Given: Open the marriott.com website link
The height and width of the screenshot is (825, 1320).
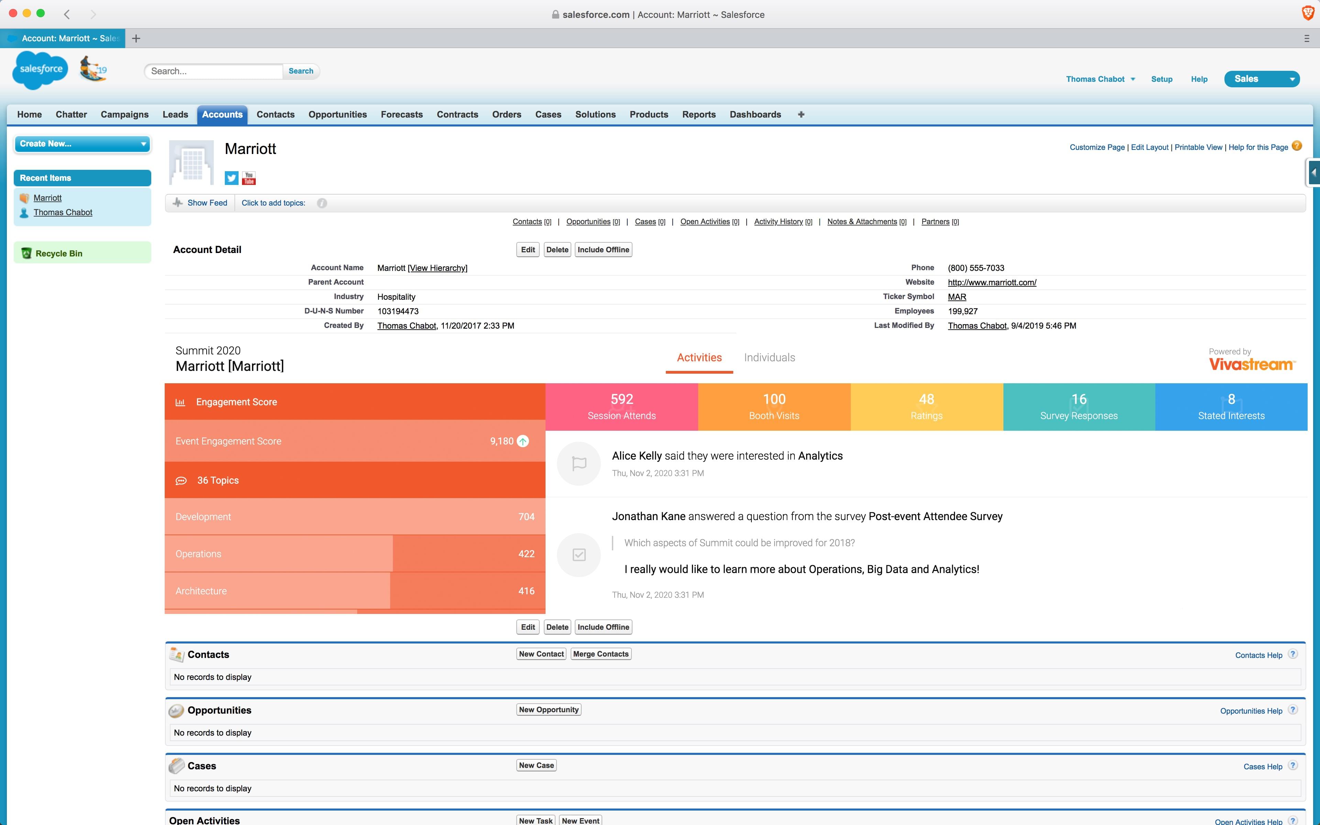Looking at the screenshot, I should pos(992,282).
